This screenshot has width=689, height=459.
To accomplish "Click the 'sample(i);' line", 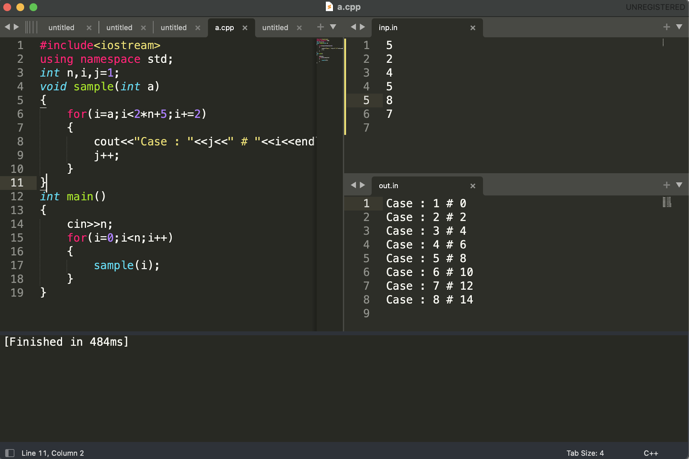I will (x=126, y=265).
